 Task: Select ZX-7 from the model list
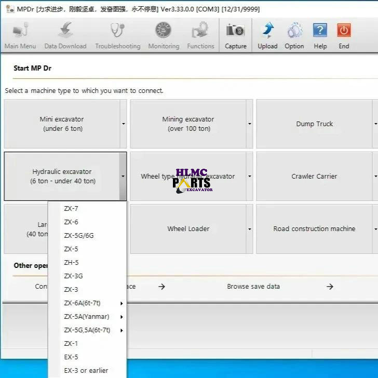point(71,209)
